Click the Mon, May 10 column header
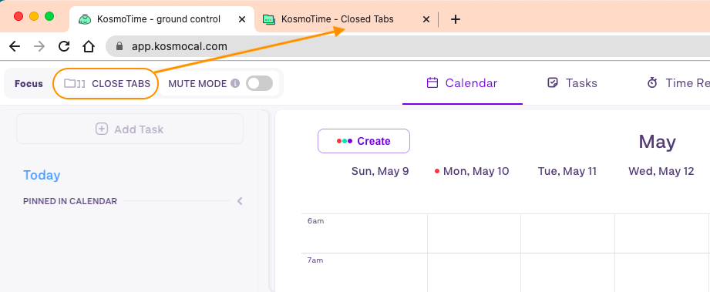The image size is (710, 292). click(472, 171)
